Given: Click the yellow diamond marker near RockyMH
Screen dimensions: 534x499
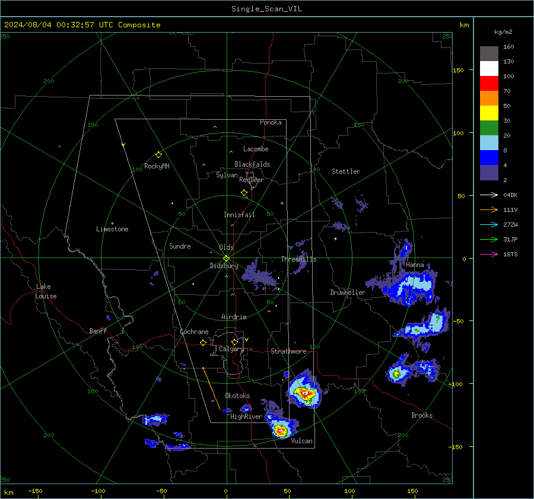Looking at the screenshot, I should (158, 155).
